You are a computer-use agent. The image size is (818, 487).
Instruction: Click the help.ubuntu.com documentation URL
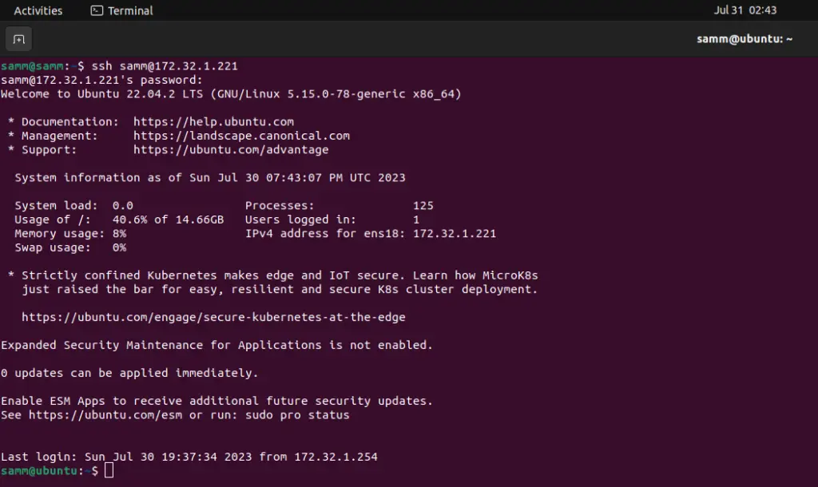point(213,122)
